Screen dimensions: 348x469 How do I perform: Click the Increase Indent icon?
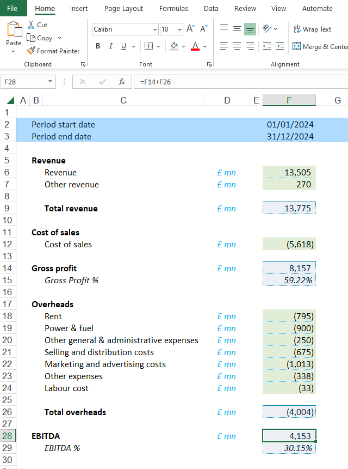279,46
